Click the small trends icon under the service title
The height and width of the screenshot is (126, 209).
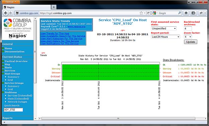click(122, 30)
